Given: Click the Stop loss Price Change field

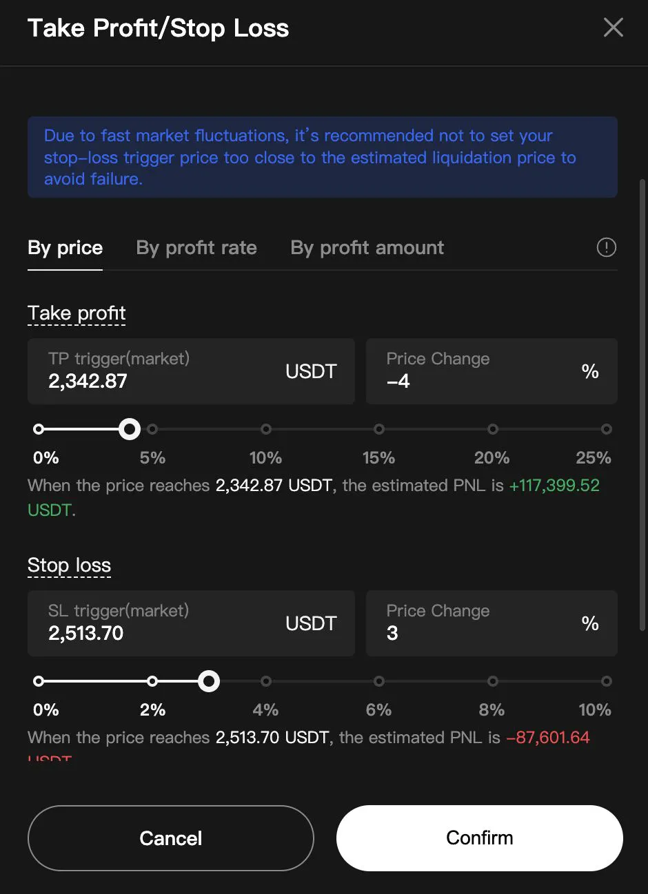Looking at the screenshot, I should coord(476,624).
